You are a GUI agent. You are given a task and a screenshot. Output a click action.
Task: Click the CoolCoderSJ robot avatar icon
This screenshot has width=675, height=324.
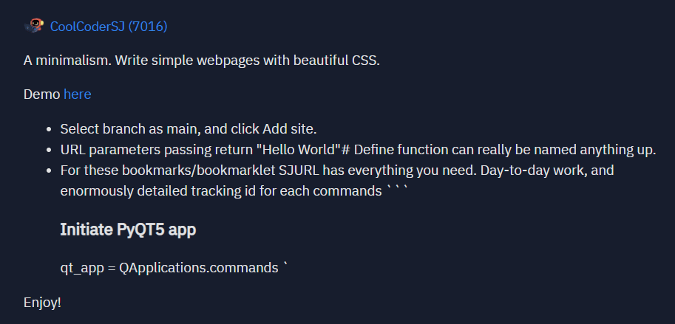[x=35, y=27]
